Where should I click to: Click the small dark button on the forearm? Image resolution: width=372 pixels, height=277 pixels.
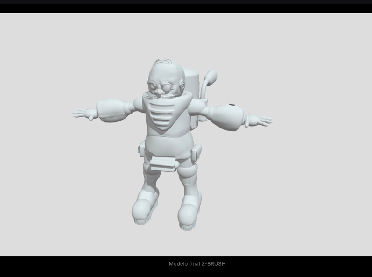pos(232,105)
